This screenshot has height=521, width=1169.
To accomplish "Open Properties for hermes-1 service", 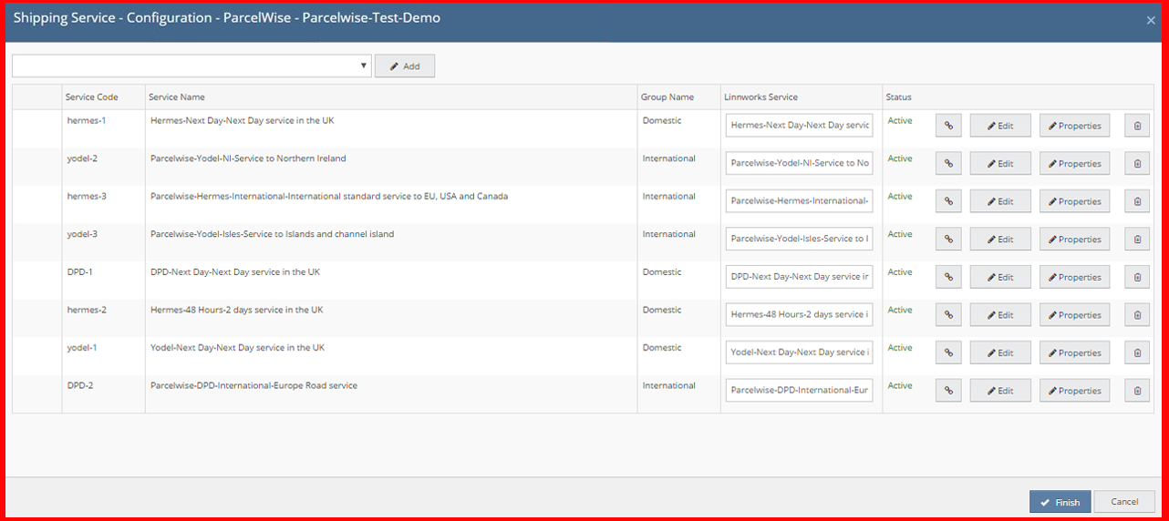I will tap(1075, 126).
